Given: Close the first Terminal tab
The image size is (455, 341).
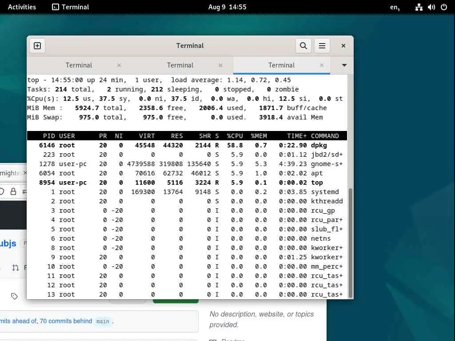Looking at the screenshot, I should [119, 65].
